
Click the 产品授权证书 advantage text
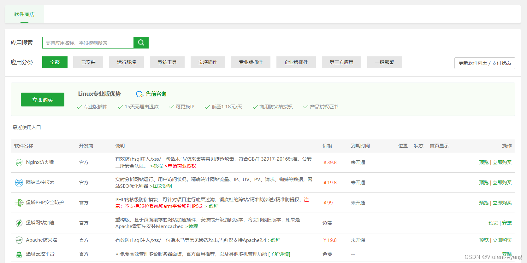(324, 107)
